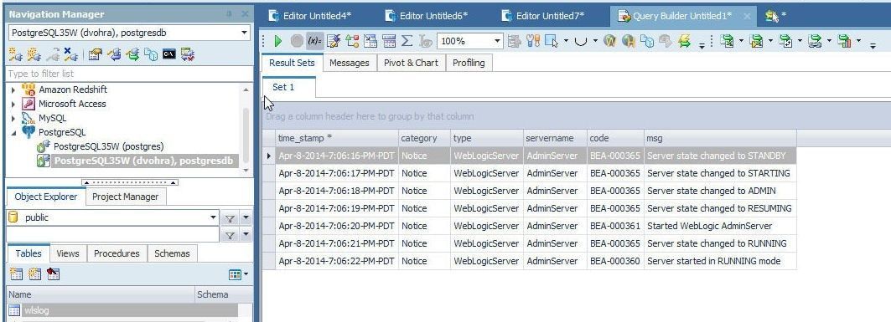The height and width of the screenshot is (322, 891).
Task: Click export to Excel icon
Action: pyautogui.click(x=727, y=41)
